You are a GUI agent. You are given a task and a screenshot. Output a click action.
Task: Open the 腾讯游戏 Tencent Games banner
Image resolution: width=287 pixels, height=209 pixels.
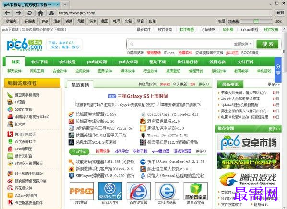[249, 179]
